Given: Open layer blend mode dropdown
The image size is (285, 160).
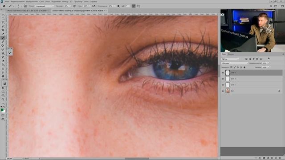Looking at the screenshot, I should 235,63.
